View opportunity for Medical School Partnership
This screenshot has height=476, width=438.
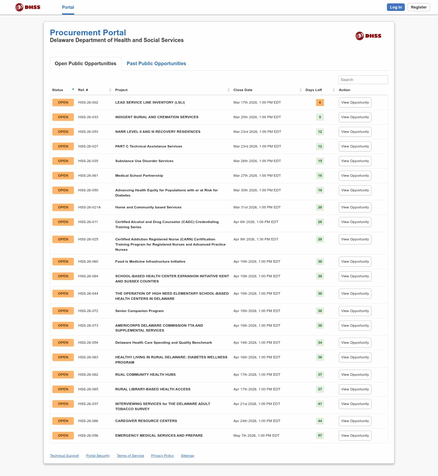[355, 176]
